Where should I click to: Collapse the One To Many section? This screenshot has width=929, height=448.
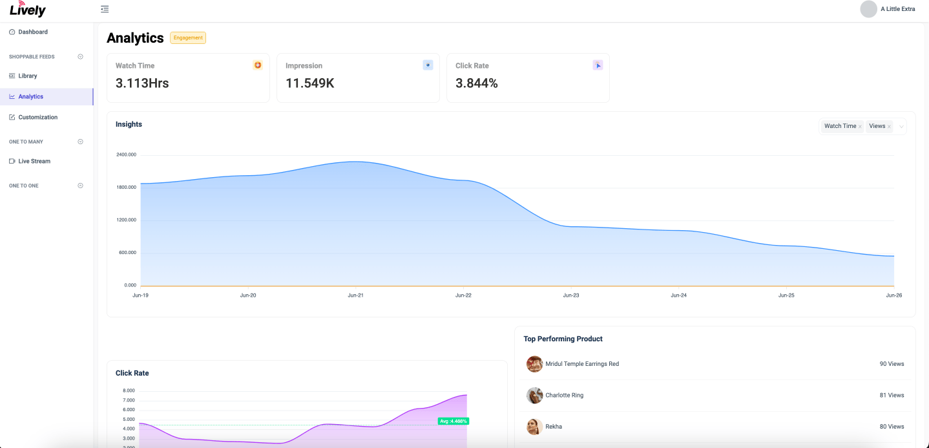coord(81,142)
